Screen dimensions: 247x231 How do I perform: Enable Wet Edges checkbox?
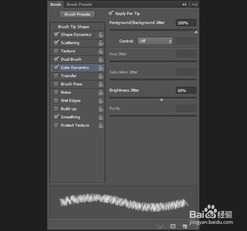56,101
